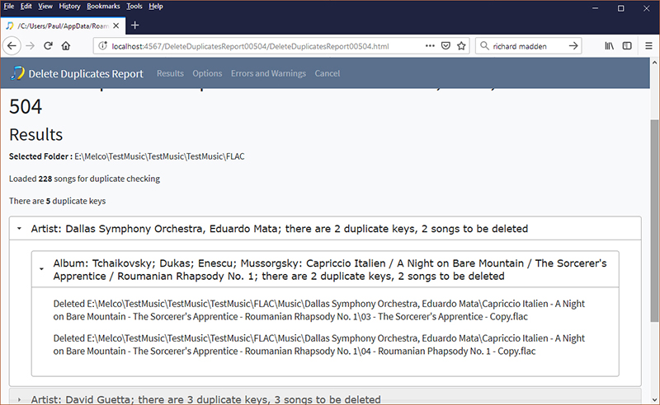This screenshot has width=660, height=405.
Task: Open the Bookmarks menu
Action: [x=103, y=7]
